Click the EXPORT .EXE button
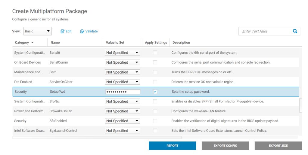 [278, 146]
